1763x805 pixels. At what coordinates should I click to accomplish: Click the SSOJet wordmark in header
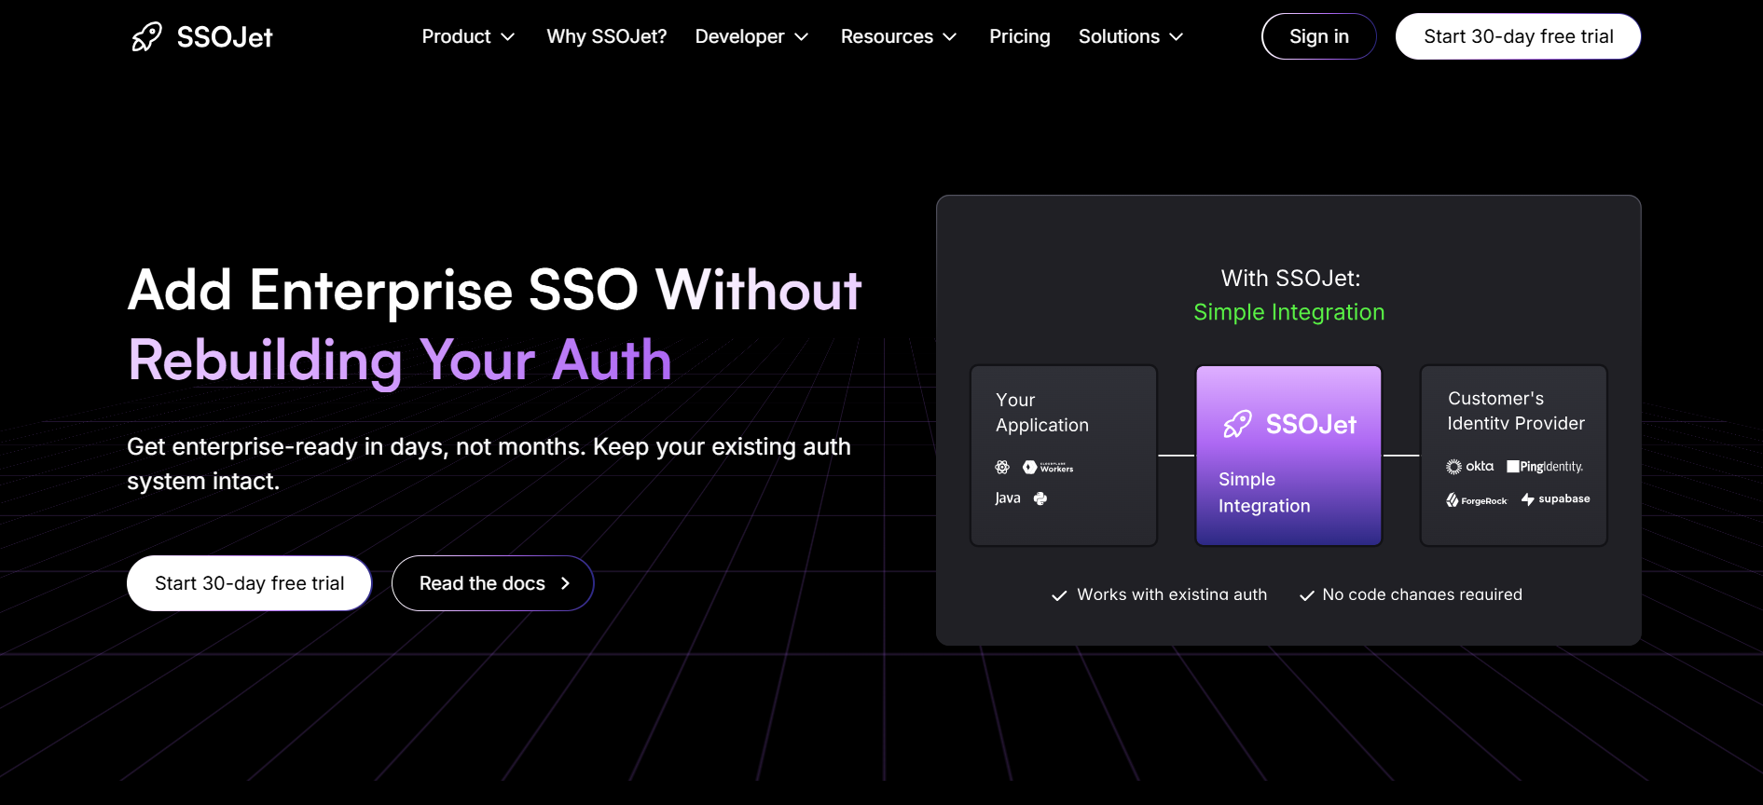tap(225, 37)
